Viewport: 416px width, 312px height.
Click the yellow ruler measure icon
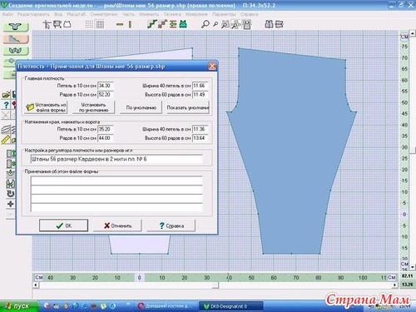point(6,140)
